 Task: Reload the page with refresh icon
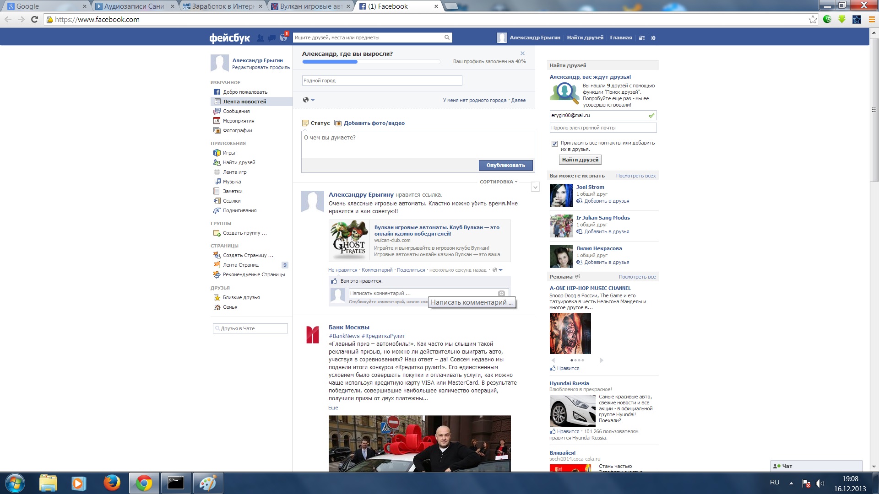point(34,19)
